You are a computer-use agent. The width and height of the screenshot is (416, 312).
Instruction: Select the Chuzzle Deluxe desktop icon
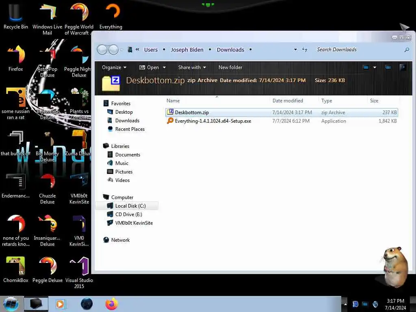(x=47, y=188)
